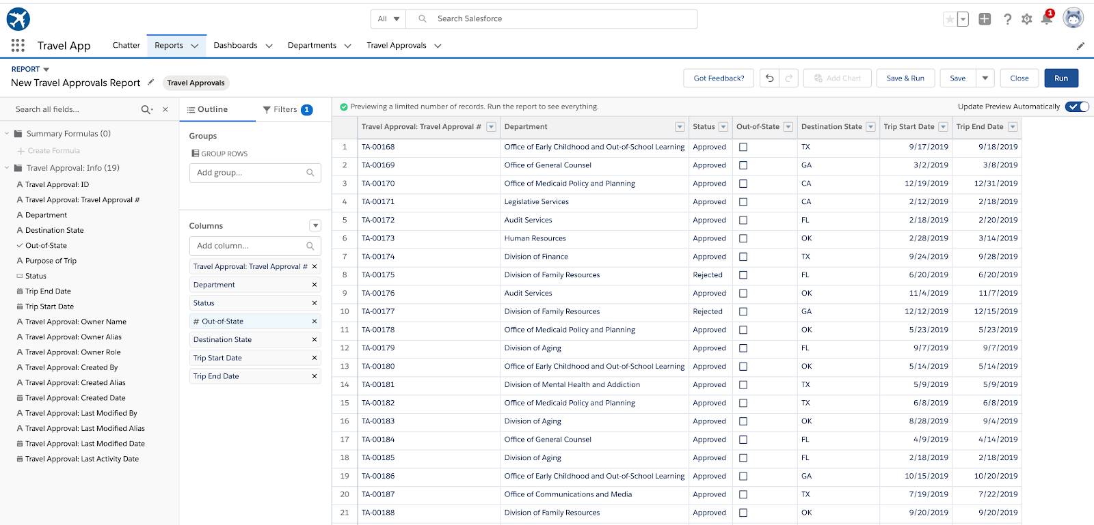Click the notifications bell icon
The height and width of the screenshot is (525, 1094).
[1046, 19]
